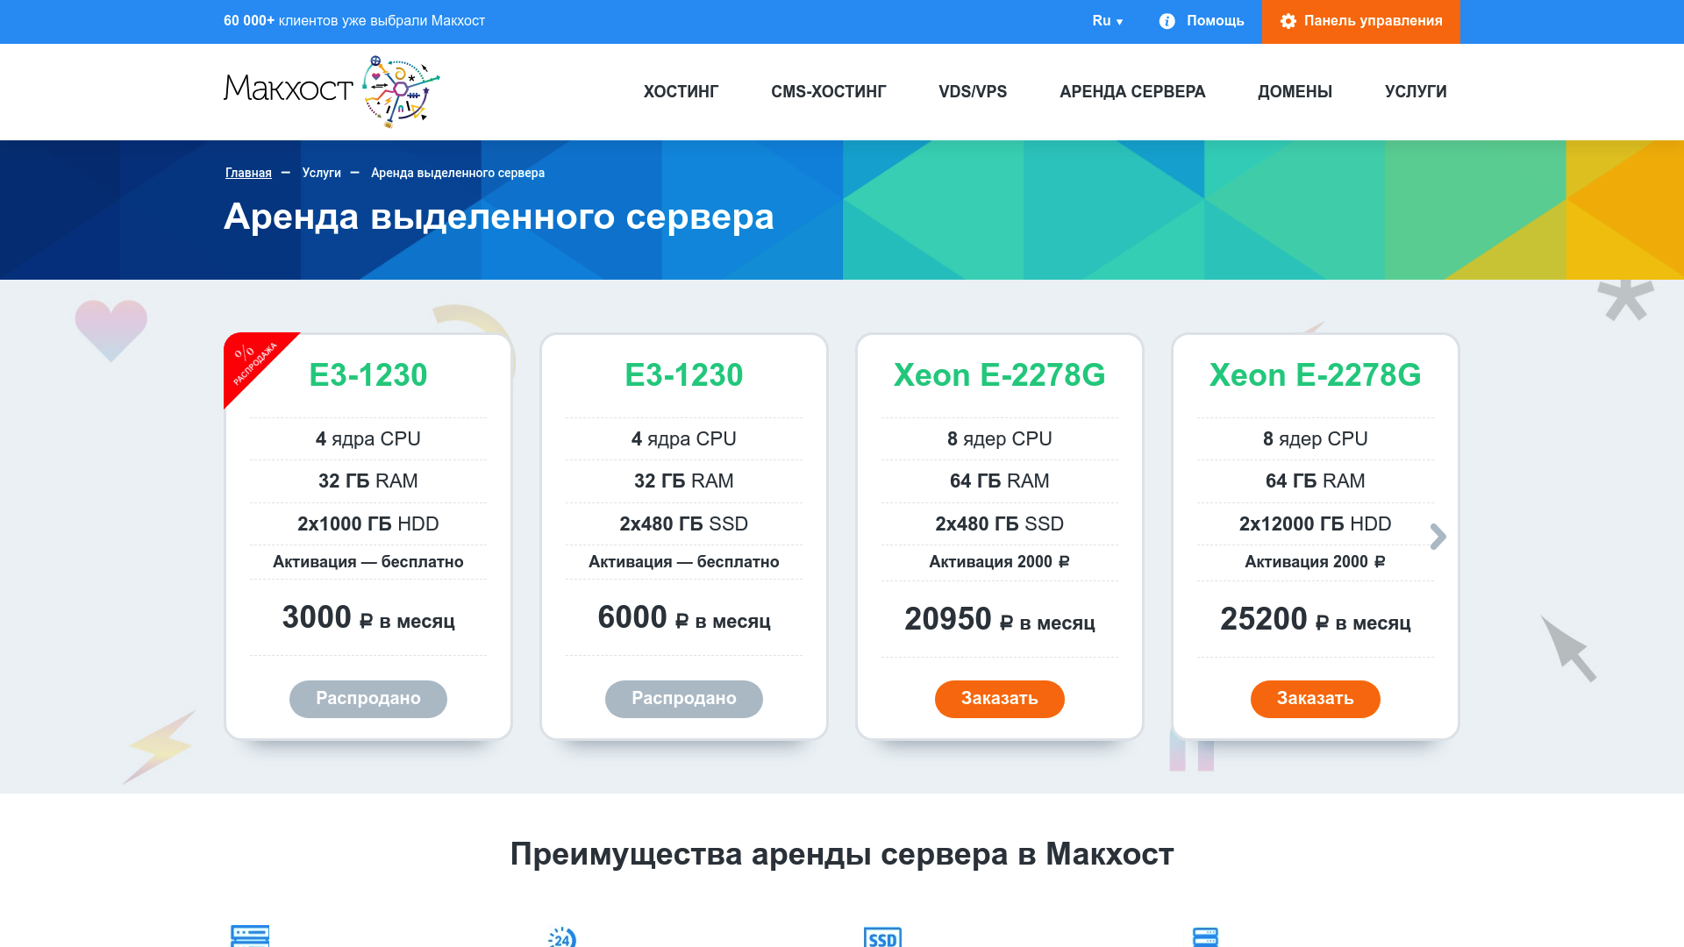Click the 24-hour support icon
This screenshot has height=947, width=1684.
[561, 937]
